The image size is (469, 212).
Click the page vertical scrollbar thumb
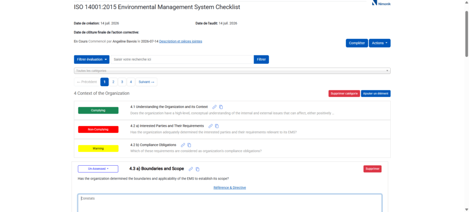466,33
